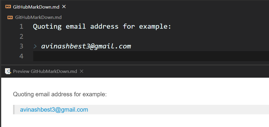This screenshot has width=269, height=127.
Task: Click the blockquote marker on line 3
Action: (x=35, y=46)
